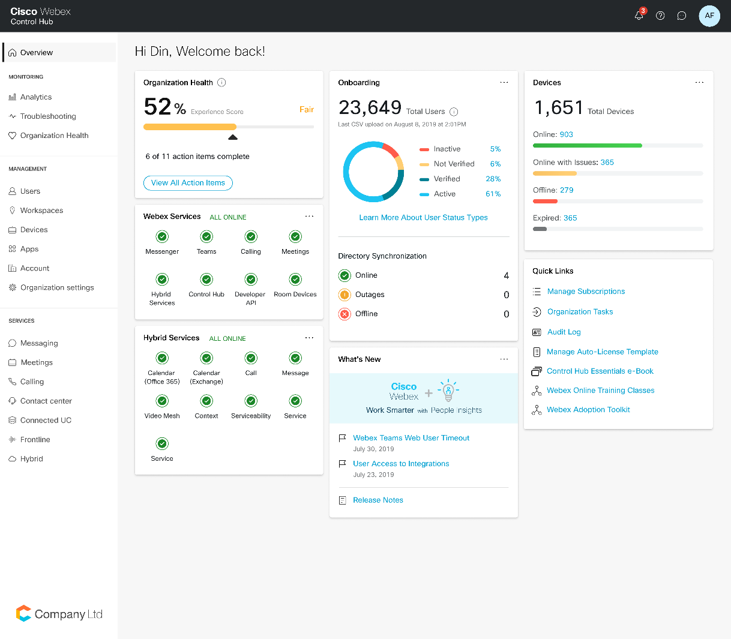Click the onboarding donut chart
This screenshot has width=731, height=639.
coord(373,172)
